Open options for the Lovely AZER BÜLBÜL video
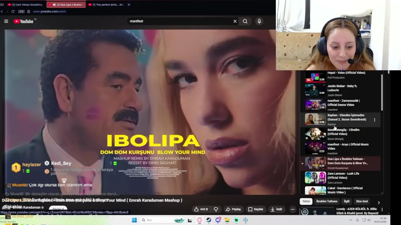Image resolution: width=401 pixels, height=225 pixels. coord(382,209)
